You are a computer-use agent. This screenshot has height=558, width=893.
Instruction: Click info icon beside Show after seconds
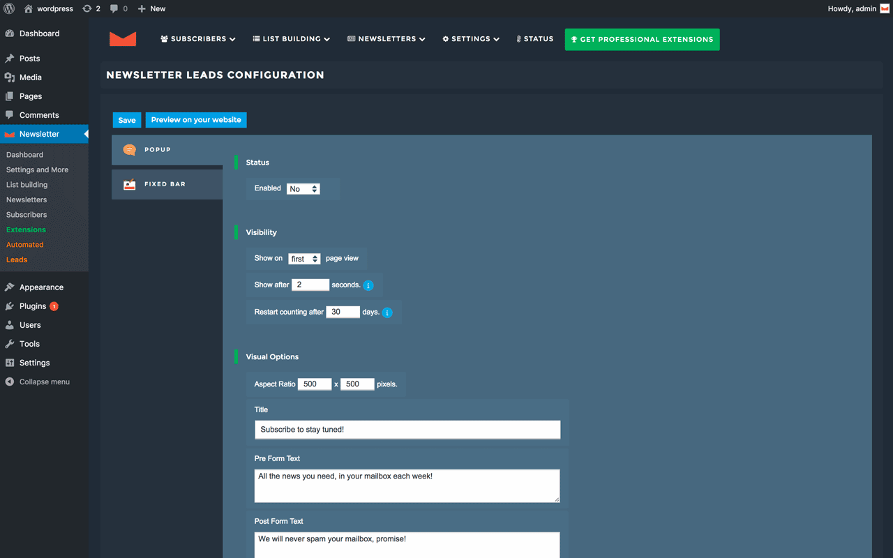click(368, 285)
